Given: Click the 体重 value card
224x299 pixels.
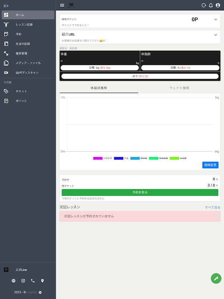Looking at the screenshot, I should [x=100, y=61].
